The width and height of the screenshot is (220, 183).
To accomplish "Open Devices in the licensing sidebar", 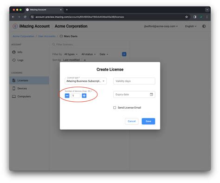I will (29, 88).
